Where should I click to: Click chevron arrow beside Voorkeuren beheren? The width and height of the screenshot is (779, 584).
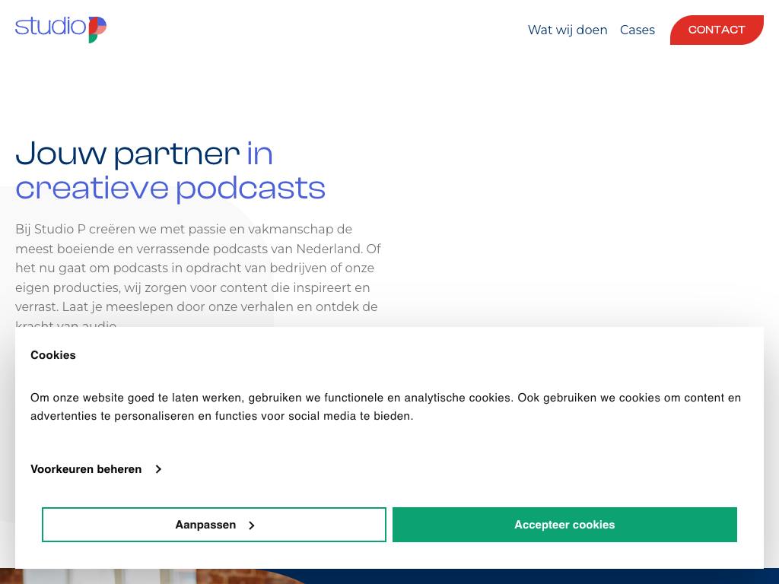point(158,469)
